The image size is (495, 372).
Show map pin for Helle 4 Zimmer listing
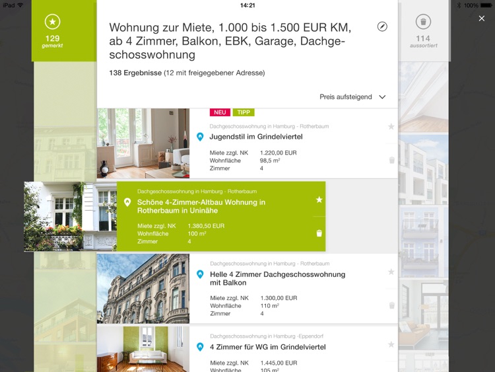[x=200, y=274]
